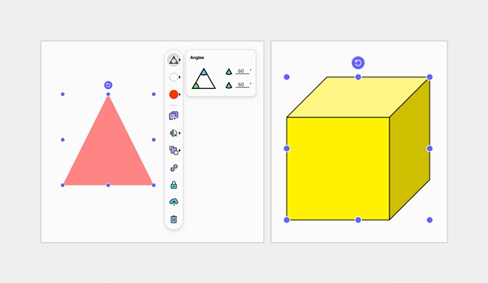Image resolution: width=488 pixels, height=283 pixels.
Task: Open the layer arrangement icon
Action: coord(173,150)
